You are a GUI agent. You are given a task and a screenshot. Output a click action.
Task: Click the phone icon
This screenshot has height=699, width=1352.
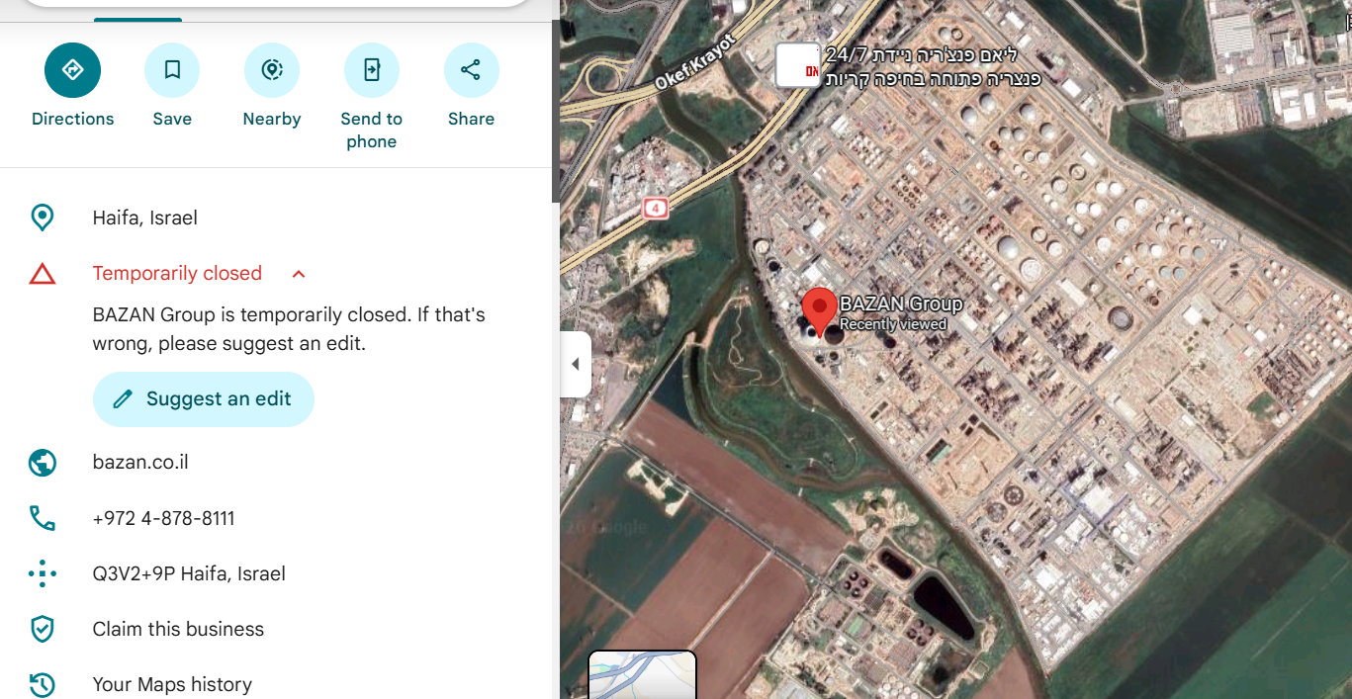pos(43,518)
